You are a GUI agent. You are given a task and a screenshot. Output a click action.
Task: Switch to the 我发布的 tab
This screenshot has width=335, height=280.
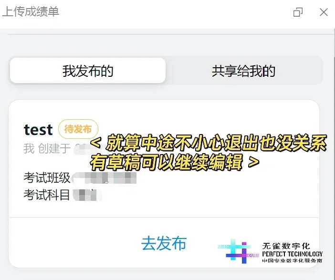click(88, 71)
